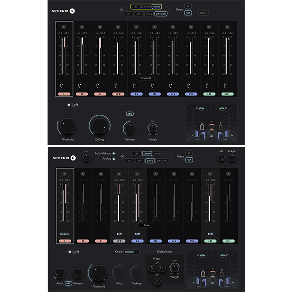Toggle ARC between Attack and Release
This screenshot has height=292, width=292.
[68, 283]
